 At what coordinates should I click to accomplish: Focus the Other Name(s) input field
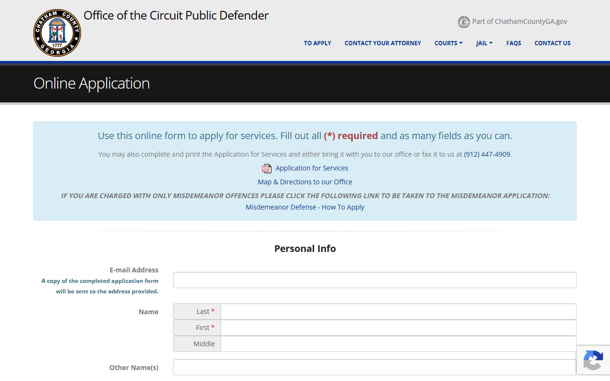375,367
